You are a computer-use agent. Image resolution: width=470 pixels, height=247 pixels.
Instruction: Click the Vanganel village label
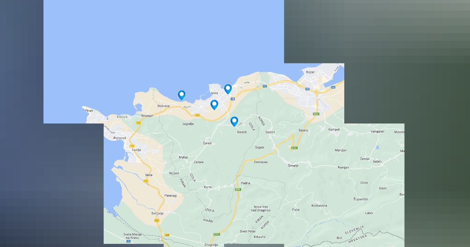point(377,131)
